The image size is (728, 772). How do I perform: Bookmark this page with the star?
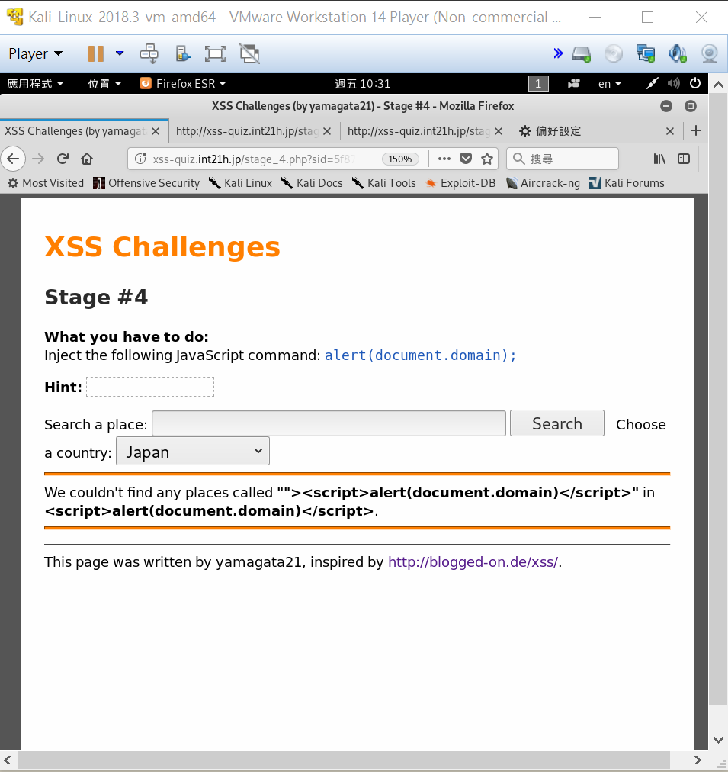coord(487,159)
